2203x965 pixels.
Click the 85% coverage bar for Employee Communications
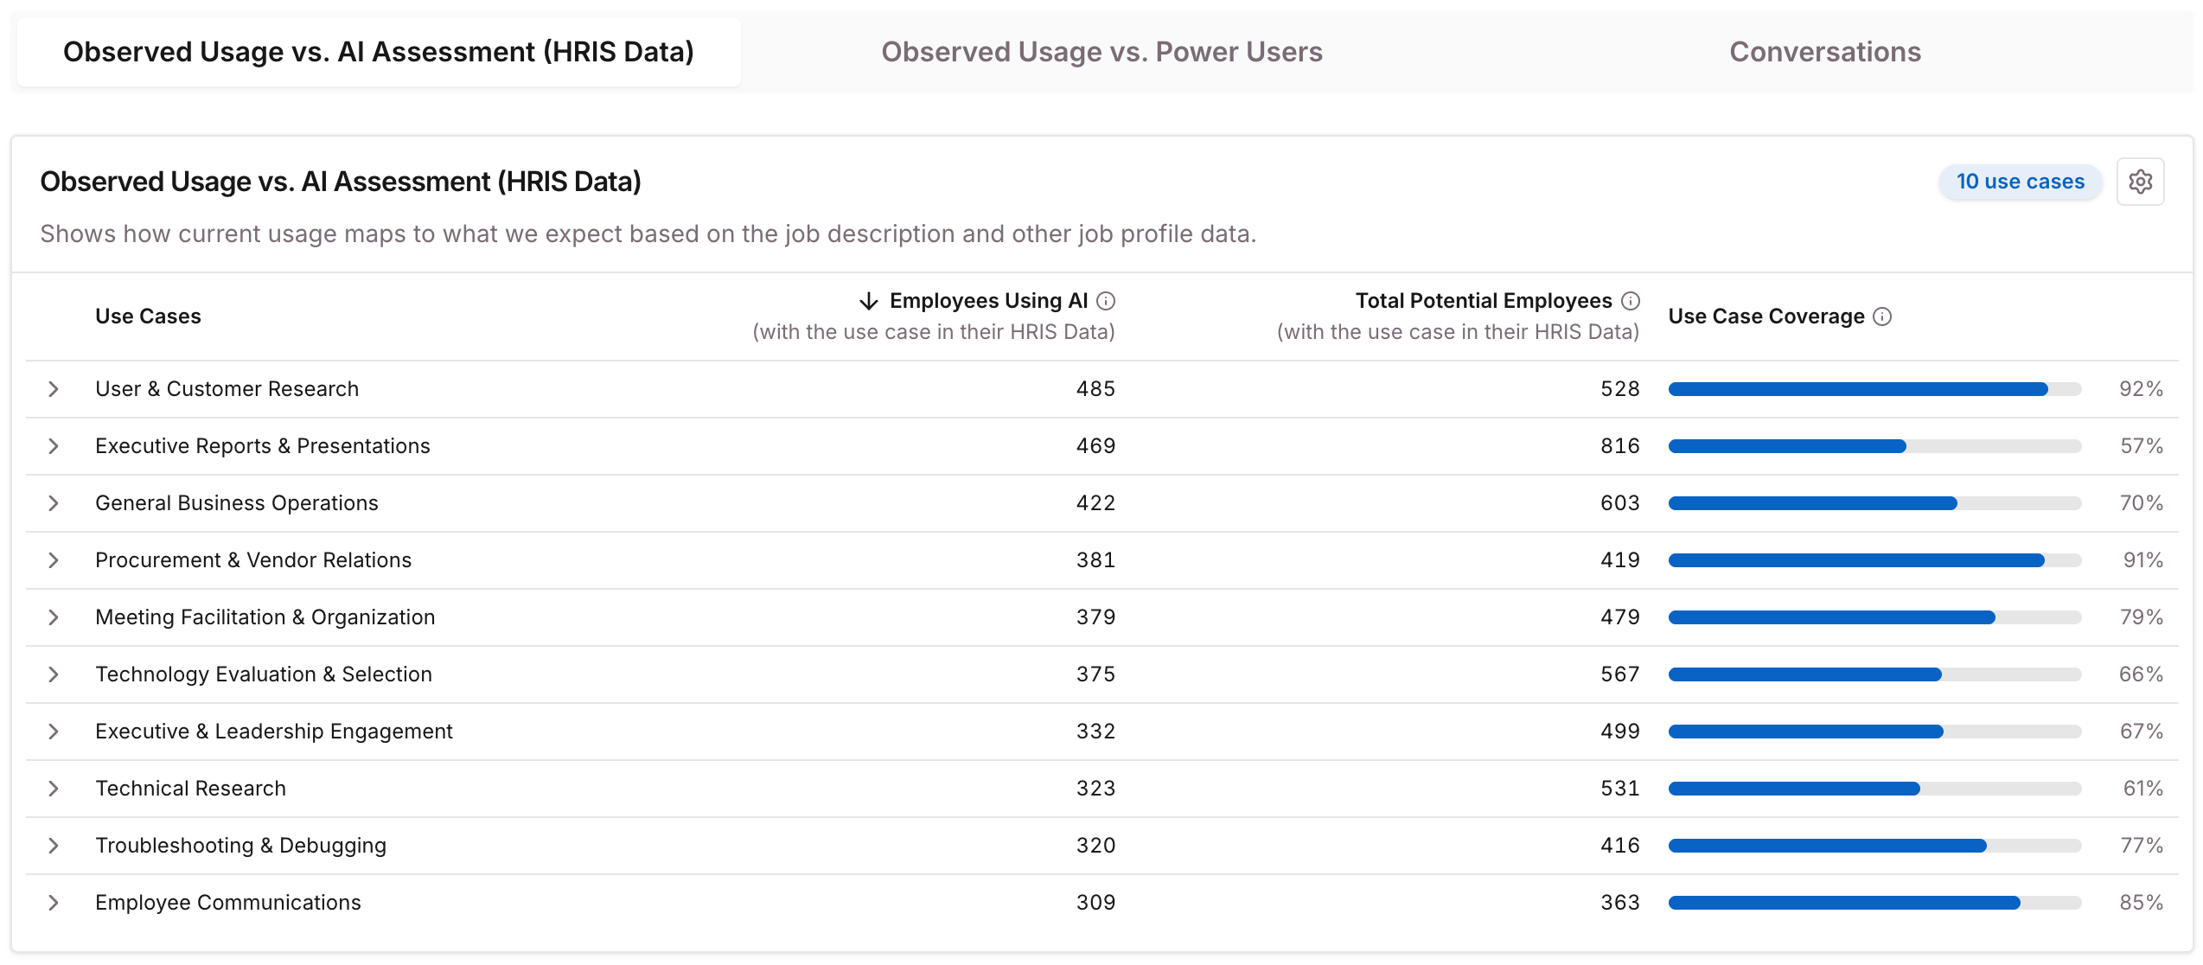(x=1874, y=903)
